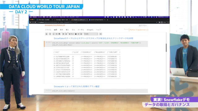198x111 pixels.
Task: Open the Widgets menu
Action: (90, 30)
